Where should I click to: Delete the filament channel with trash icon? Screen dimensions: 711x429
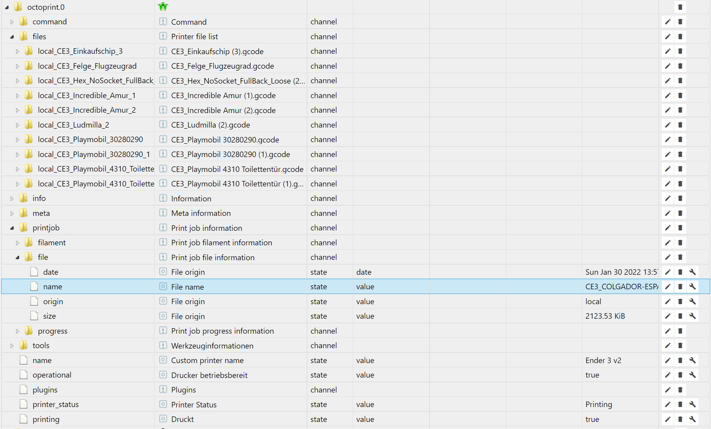(x=680, y=243)
